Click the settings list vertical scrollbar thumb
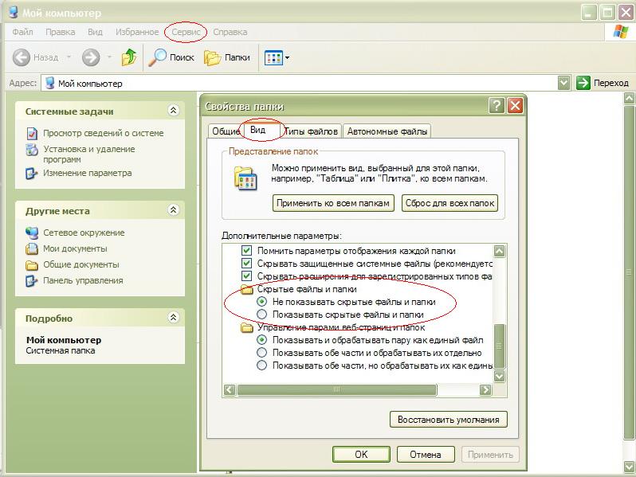This screenshot has width=636, height=477. coord(499,346)
